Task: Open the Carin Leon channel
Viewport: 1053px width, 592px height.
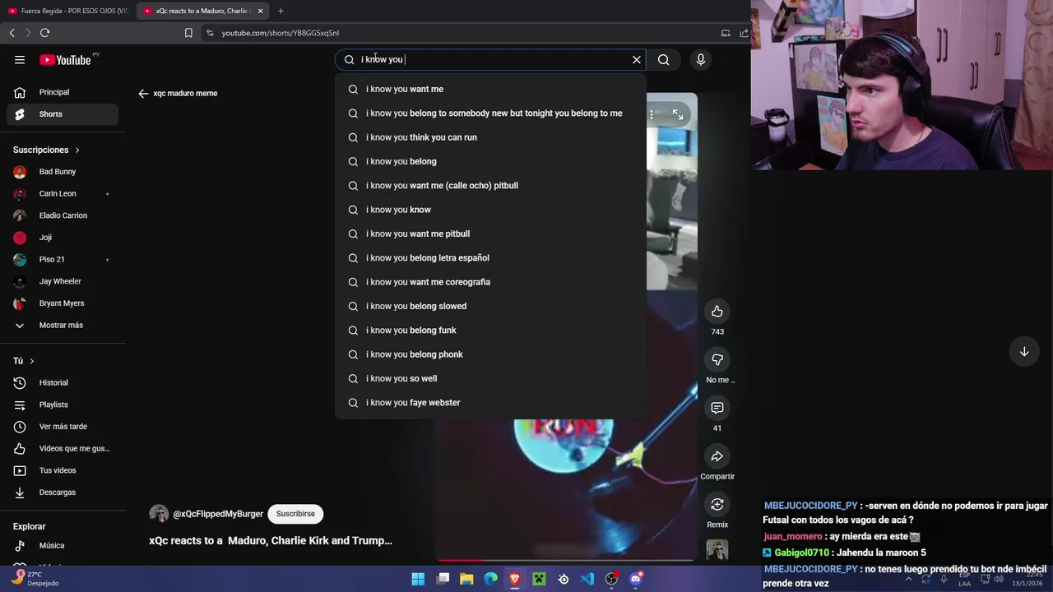Action: point(63,194)
